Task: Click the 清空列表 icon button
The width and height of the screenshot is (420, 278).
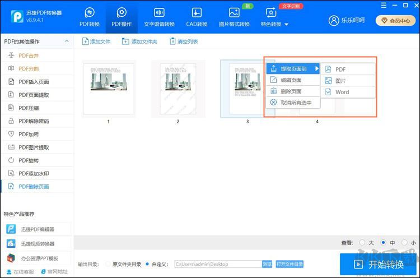Action: (x=172, y=41)
